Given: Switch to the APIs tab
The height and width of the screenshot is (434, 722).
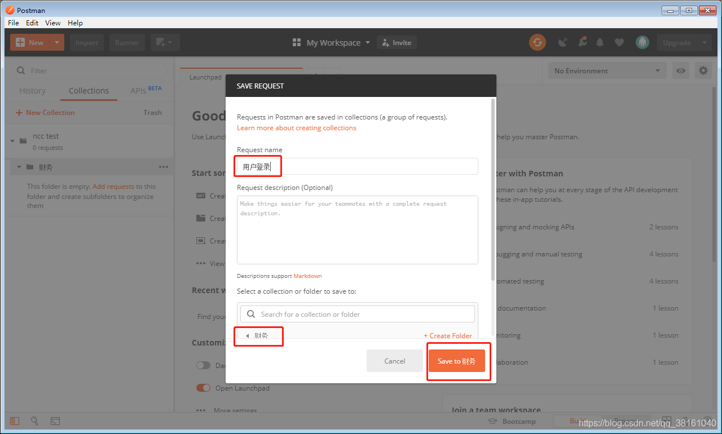Looking at the screenshot, I should [146, 90].
